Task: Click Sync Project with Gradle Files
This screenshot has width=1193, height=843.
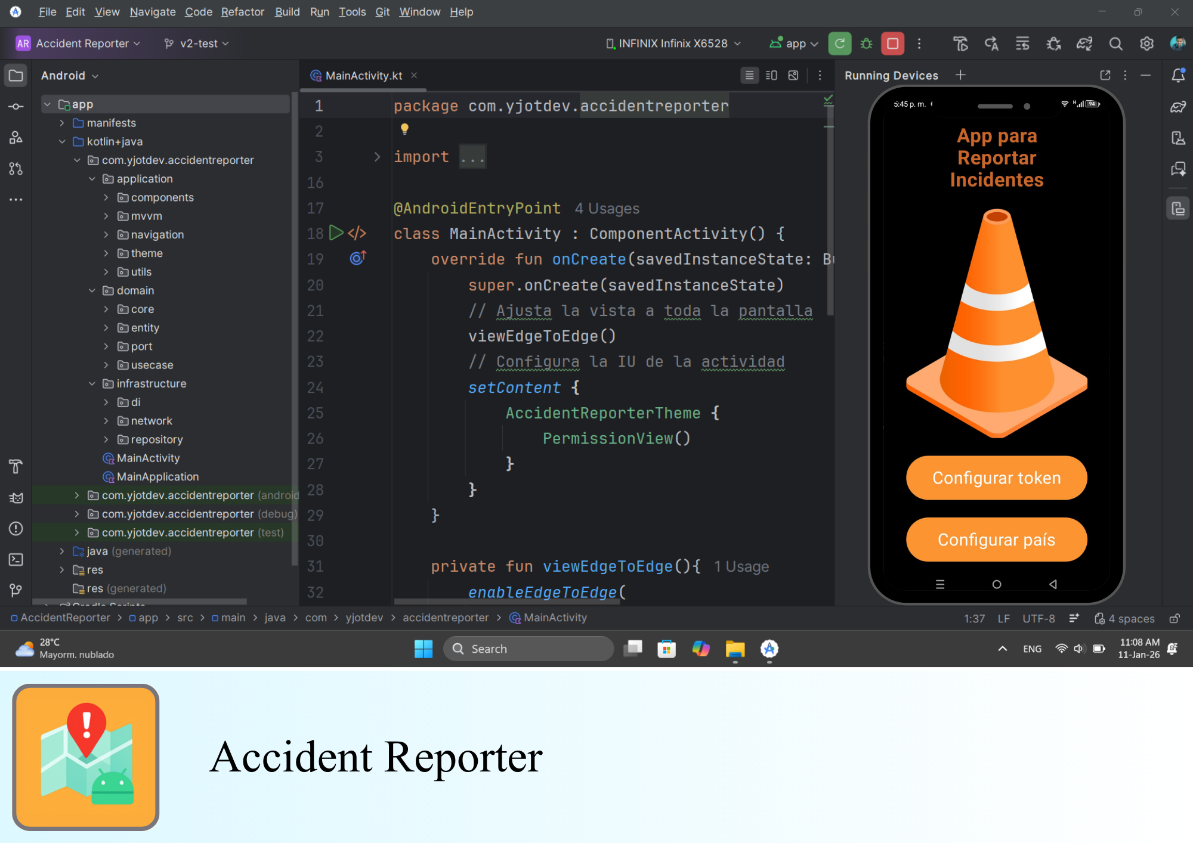Action: pos(1084,44)
